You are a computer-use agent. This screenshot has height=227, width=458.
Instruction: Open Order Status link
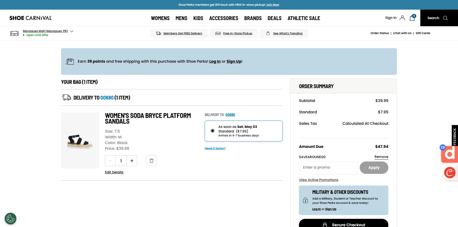pos(380,33)
